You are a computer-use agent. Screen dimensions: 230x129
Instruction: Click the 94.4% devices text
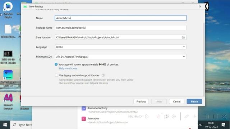(x=102, y=64)
